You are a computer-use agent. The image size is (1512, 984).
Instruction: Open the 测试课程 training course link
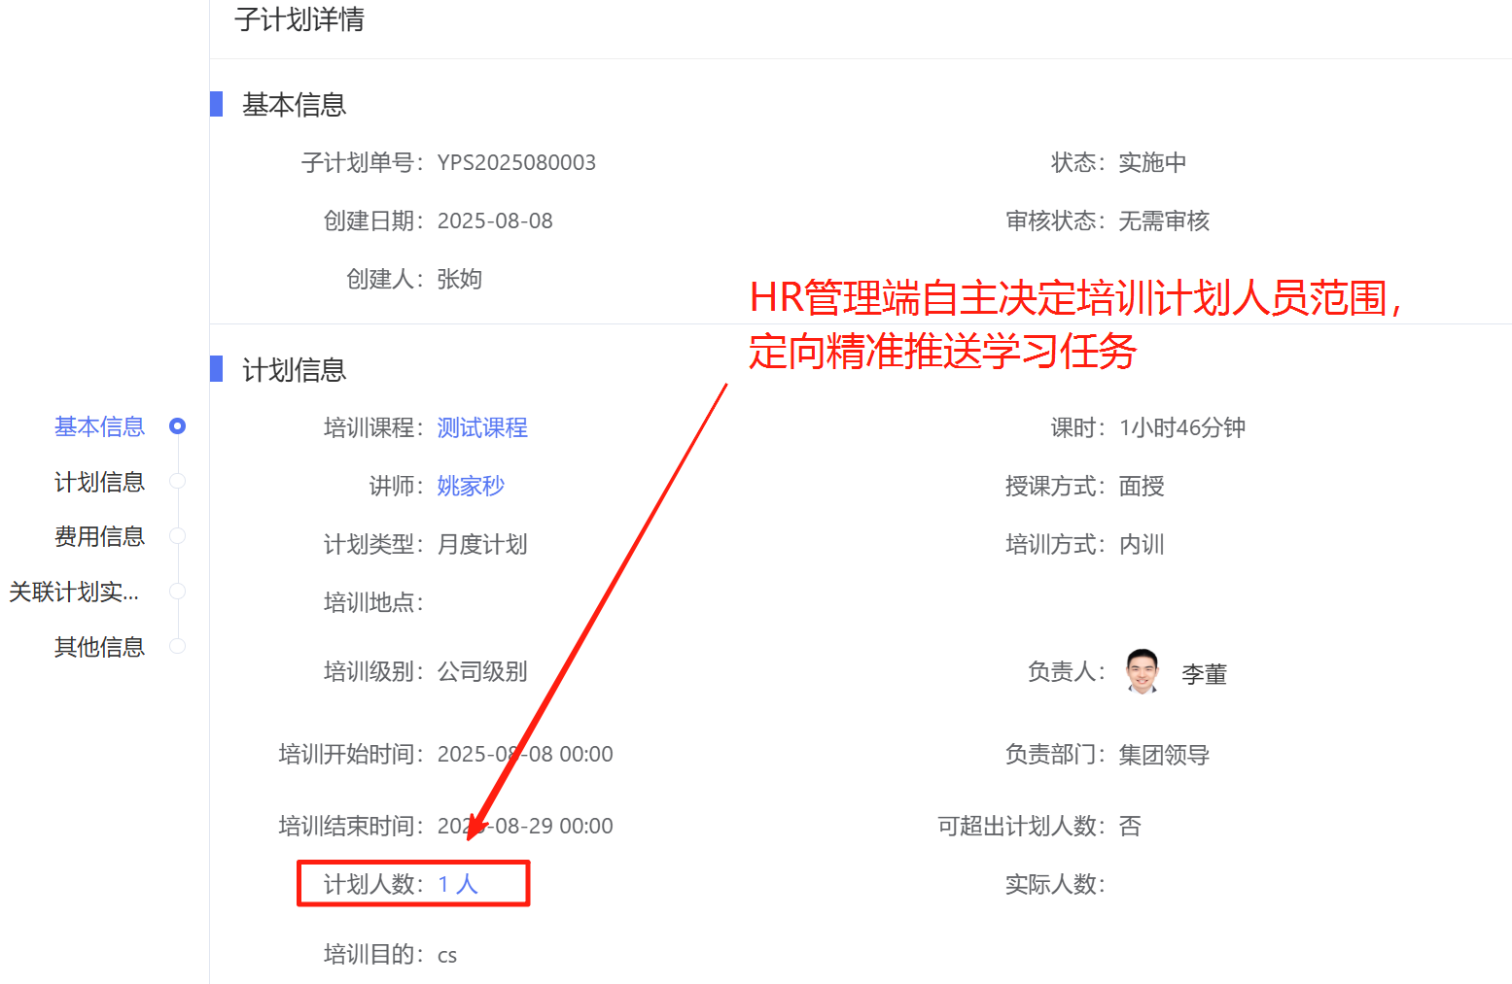pos(482,427)
